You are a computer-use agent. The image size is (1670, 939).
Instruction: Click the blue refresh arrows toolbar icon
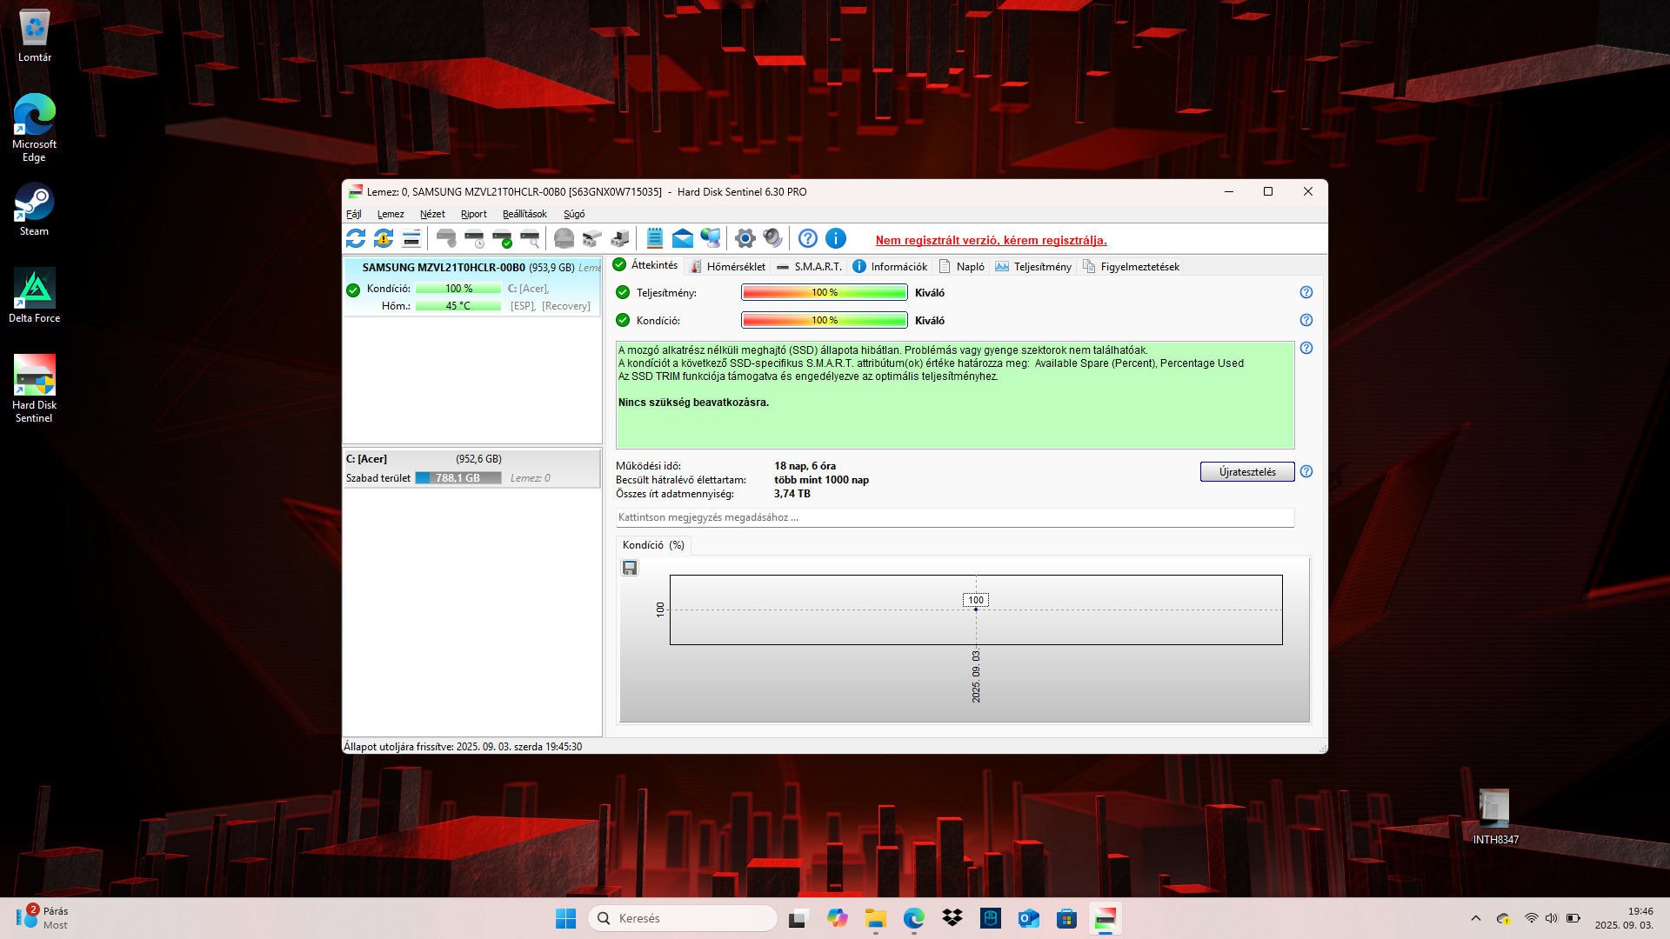pos(356,238)
